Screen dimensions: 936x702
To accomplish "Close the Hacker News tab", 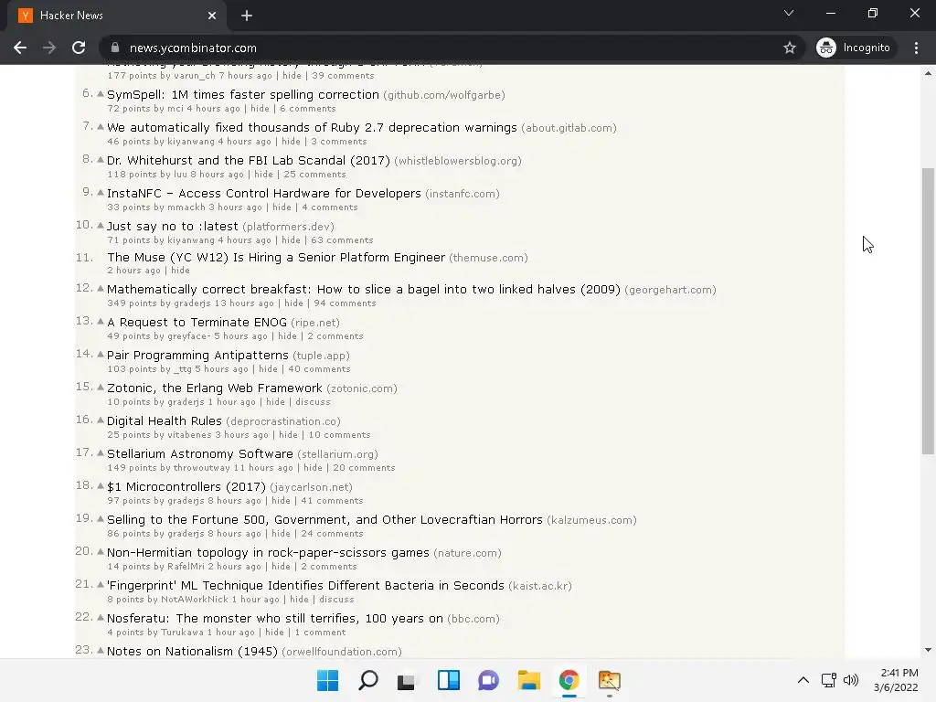I will (x=212, y=16).
